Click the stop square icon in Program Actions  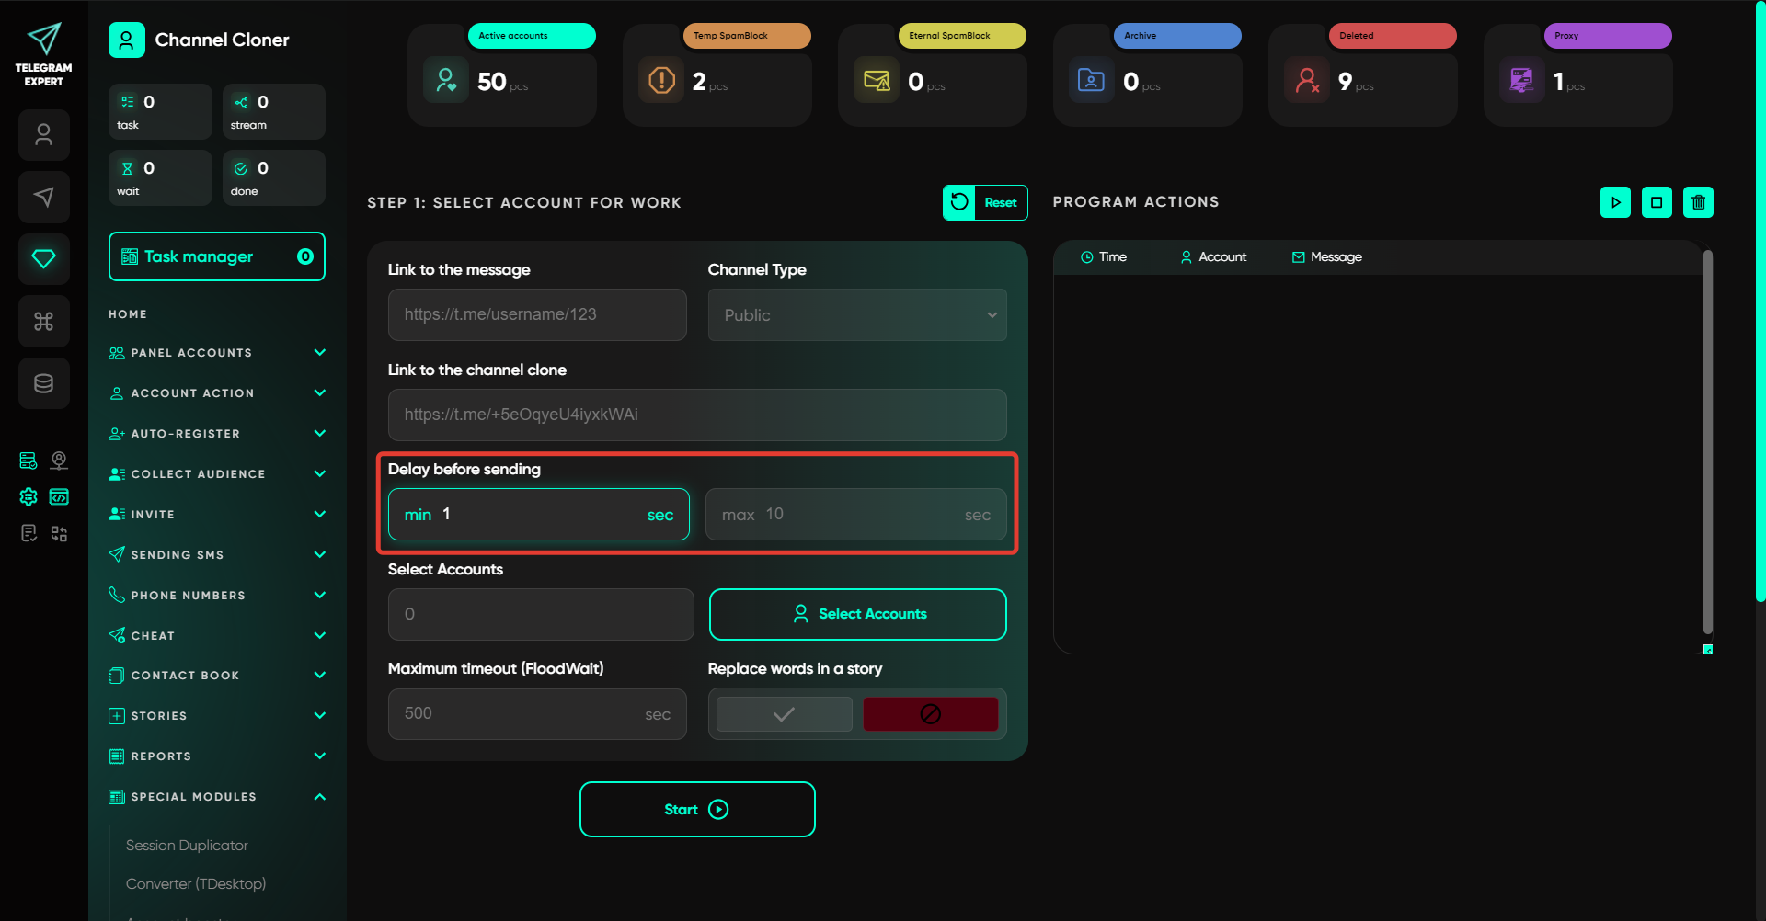[x=1657, y=202]
